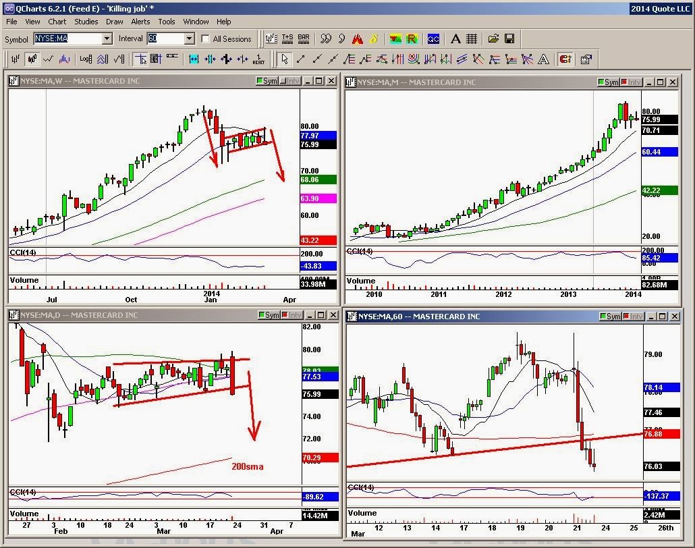This screenshot has height=548, width=695.
Task: Click the Volume label in monthly chart
Action: (x=361, y=281)
